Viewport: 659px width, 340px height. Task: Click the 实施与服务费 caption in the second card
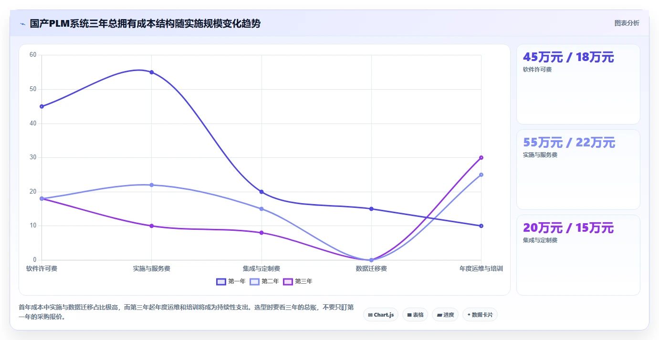[x=540, y=155]
